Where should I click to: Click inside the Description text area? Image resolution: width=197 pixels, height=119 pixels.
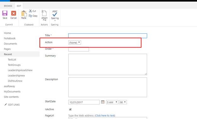click(x=108, y=87)
